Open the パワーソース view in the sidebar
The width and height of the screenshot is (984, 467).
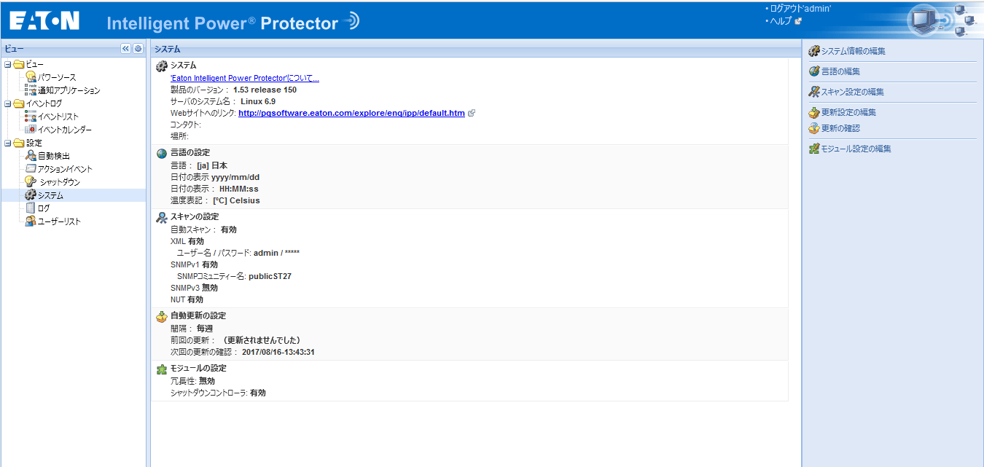pyautogui.click(x=51, y=78)
